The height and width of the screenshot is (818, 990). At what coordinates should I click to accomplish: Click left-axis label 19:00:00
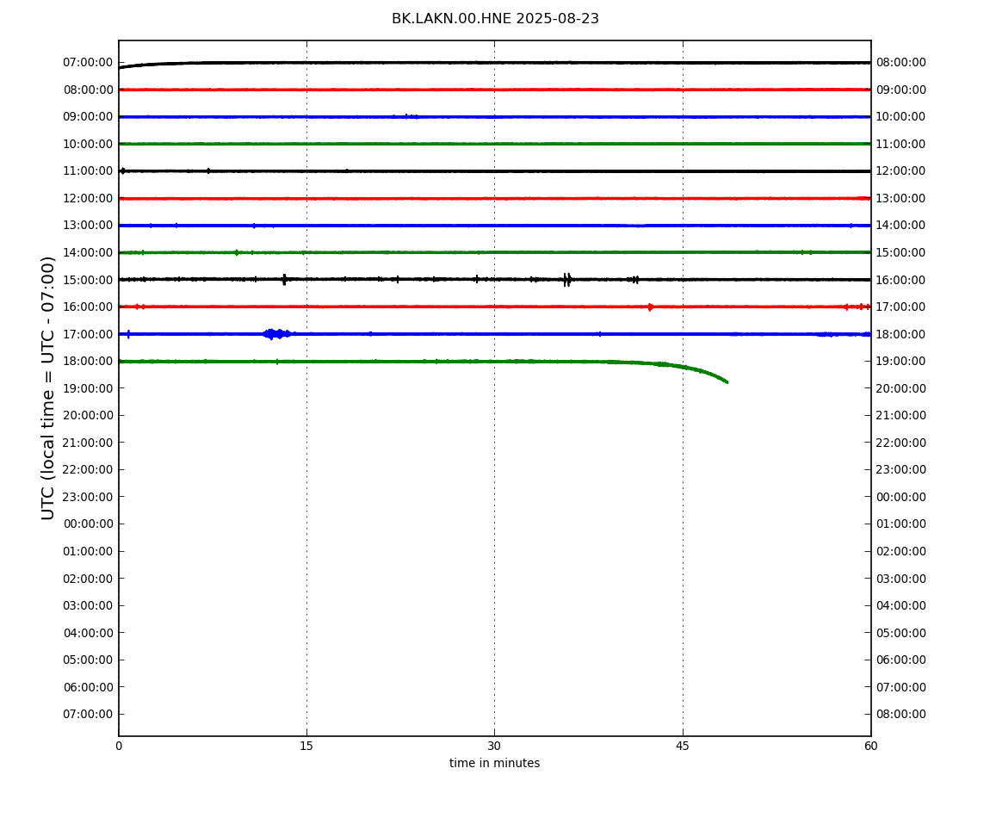(x=89, y=388)
